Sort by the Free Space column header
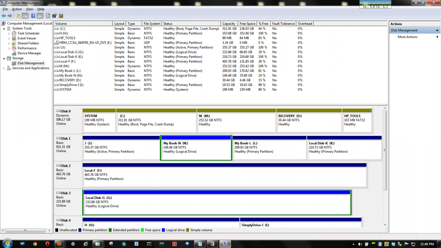 [248, 24]
